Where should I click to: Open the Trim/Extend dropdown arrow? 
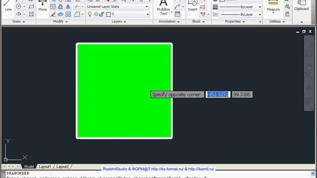click(x=82, y=6)
